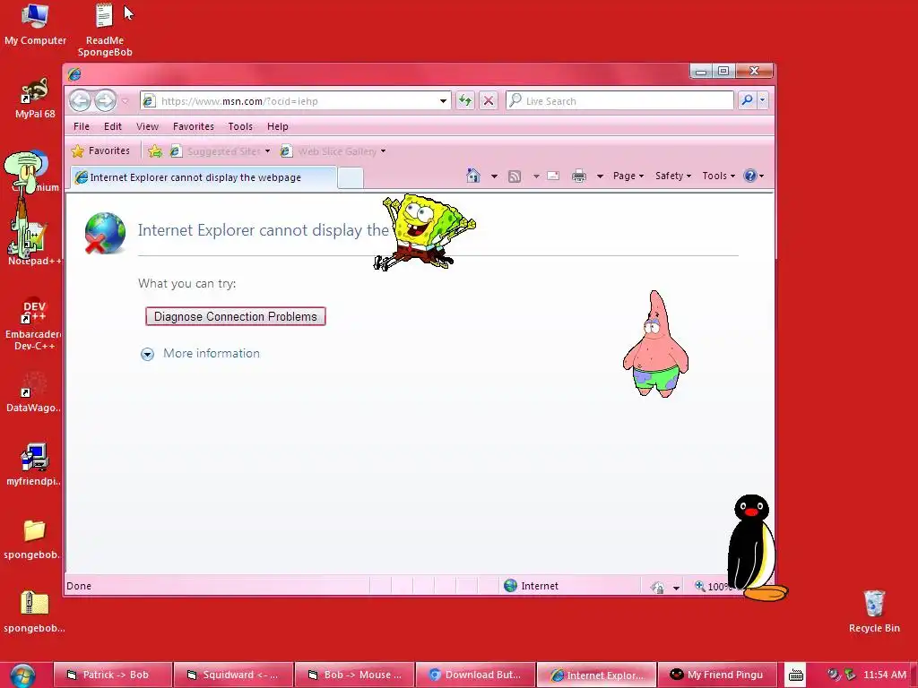Click the More information link text
This screenshot has height=688, width=918.
212,353
